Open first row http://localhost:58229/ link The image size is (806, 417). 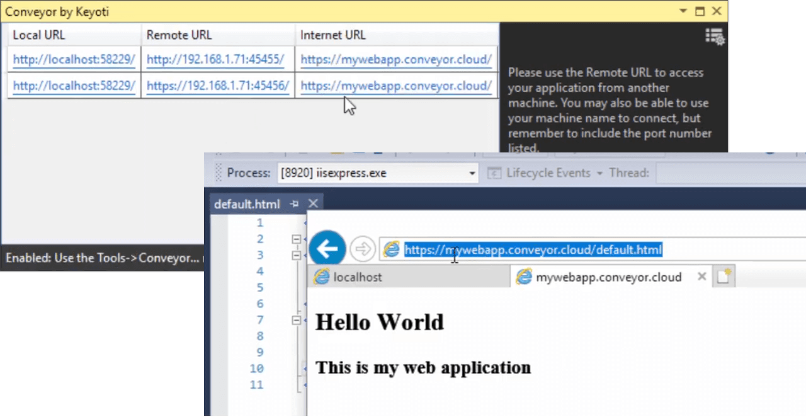(x=74, y=60)
